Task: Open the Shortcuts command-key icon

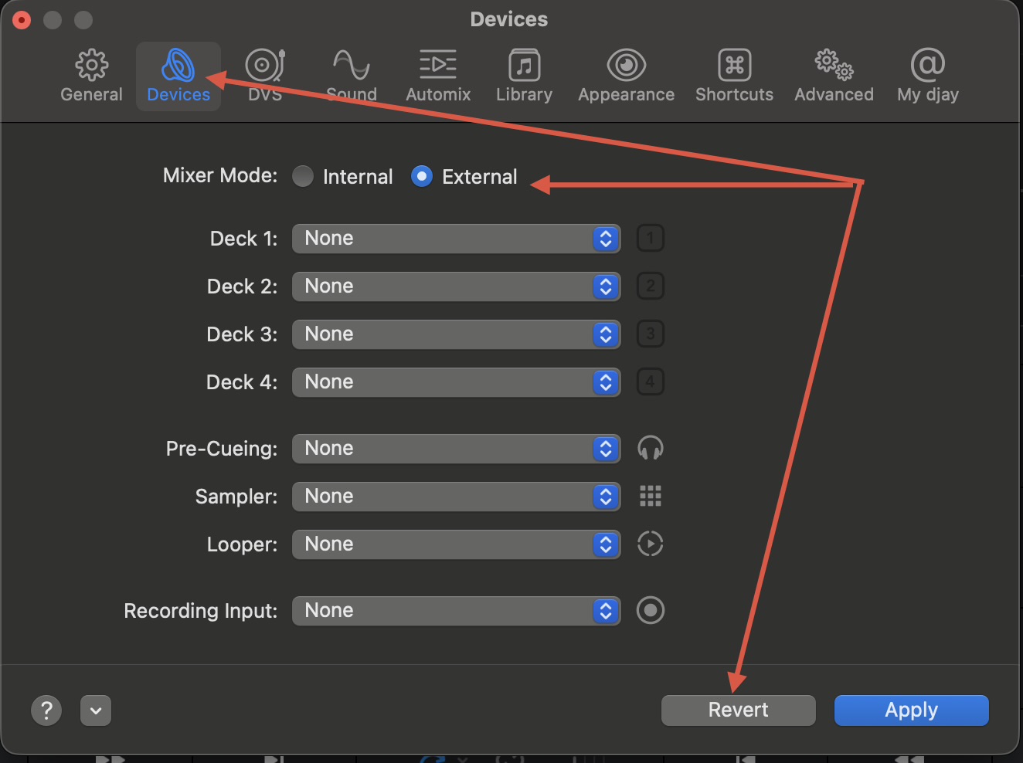Action: point(734,66)
